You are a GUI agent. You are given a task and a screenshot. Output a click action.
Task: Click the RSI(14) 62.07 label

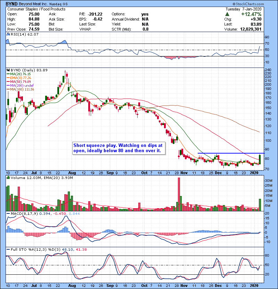pos(25,34)
